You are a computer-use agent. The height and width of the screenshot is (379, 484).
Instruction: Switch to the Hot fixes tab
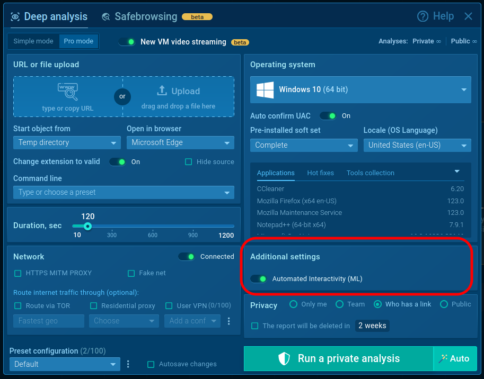320,173
